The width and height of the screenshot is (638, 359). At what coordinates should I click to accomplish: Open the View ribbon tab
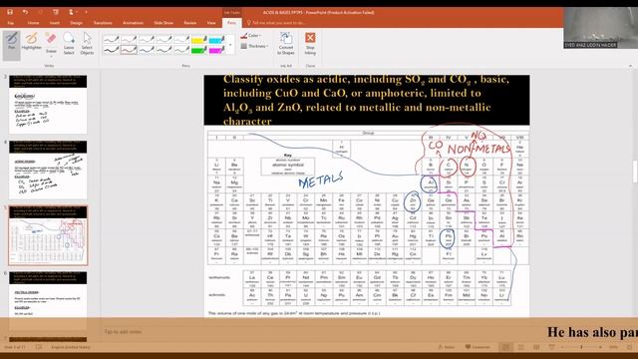point(211,23)
